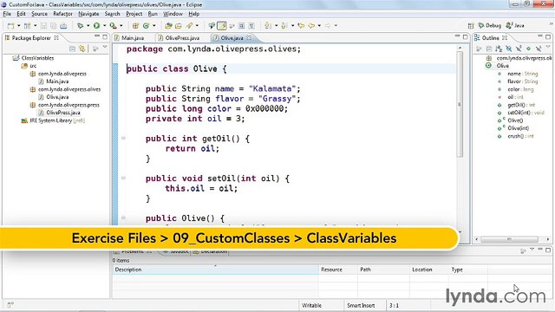Image resolution: width=555 pixels, height=312 pixels.
Task: Click Smart Insert in status bar
Action: click(361, 305)
